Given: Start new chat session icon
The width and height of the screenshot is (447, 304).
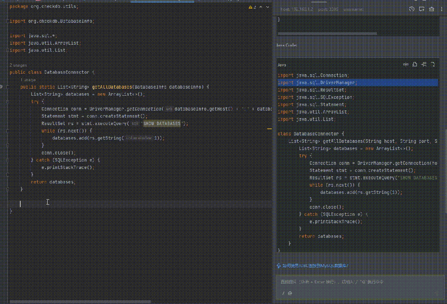Looking at the screenshot, I should 421,9.
